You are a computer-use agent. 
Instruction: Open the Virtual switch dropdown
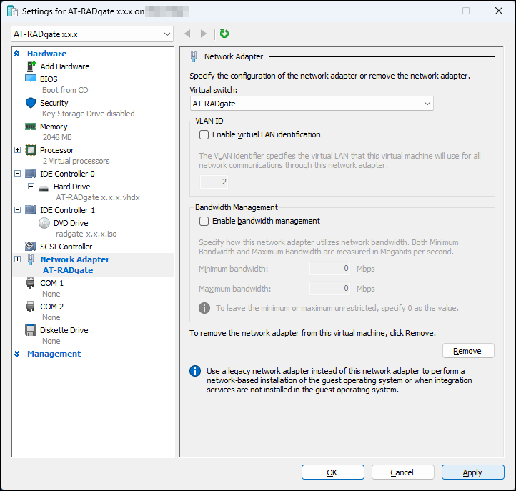tap(311, 104)
